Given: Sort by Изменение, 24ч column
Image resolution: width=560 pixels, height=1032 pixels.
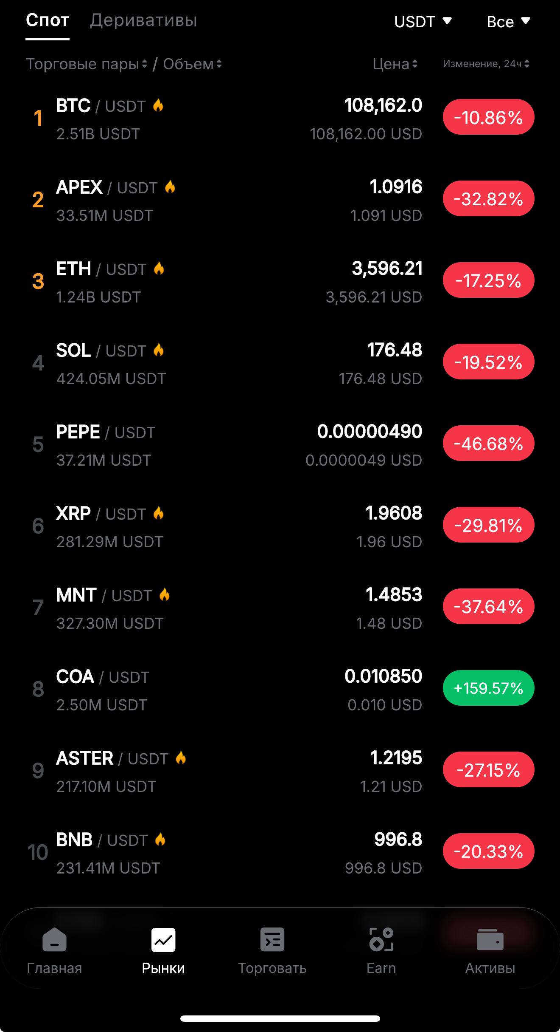Looking at the screenshot, I should point(486,64).
